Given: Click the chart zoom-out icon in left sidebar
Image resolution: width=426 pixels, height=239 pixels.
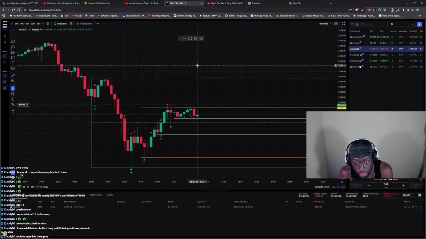Looking at the screenshot, I should 5,42.
